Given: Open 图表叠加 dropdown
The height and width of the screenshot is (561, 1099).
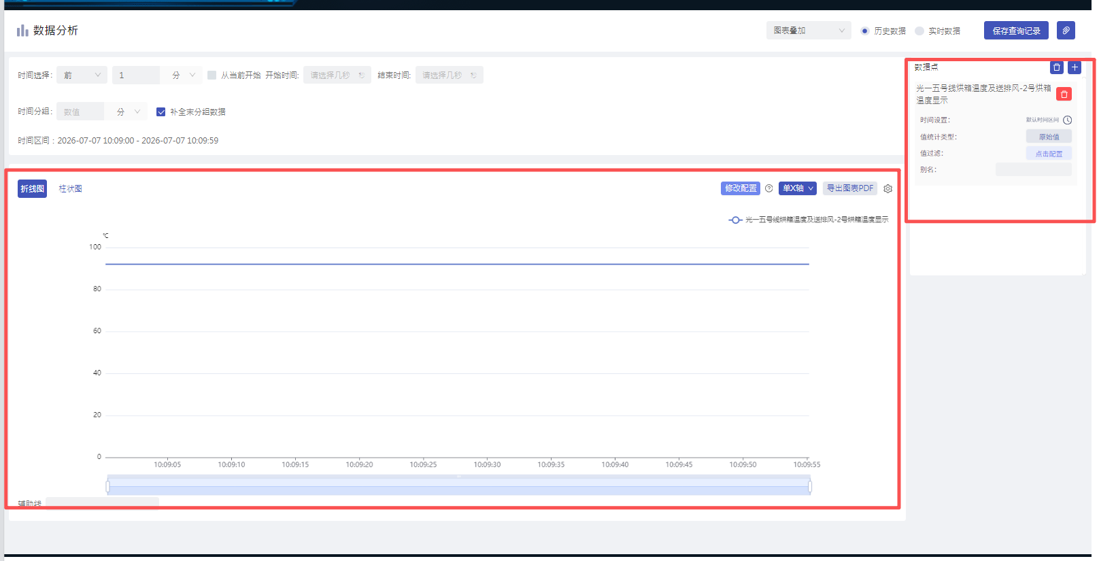Looking at the screenshot, I should pos(809,31).
